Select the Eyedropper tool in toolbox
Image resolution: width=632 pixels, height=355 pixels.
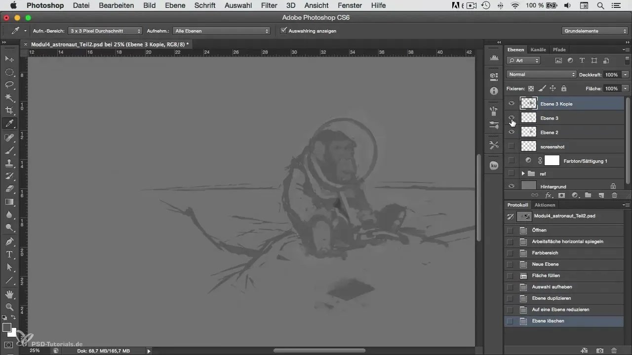pyautogui.click(x=9, y=123)
